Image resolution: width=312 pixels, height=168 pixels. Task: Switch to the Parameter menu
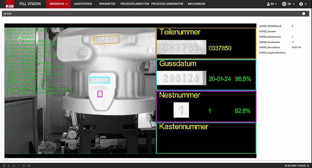click(x=107, y=4)
